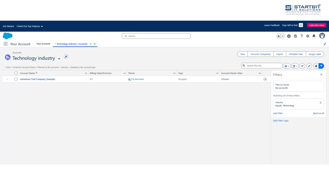Focus the Search this list field
The height and width of the screenshot is (185, 329).
(x=262, y=66)
